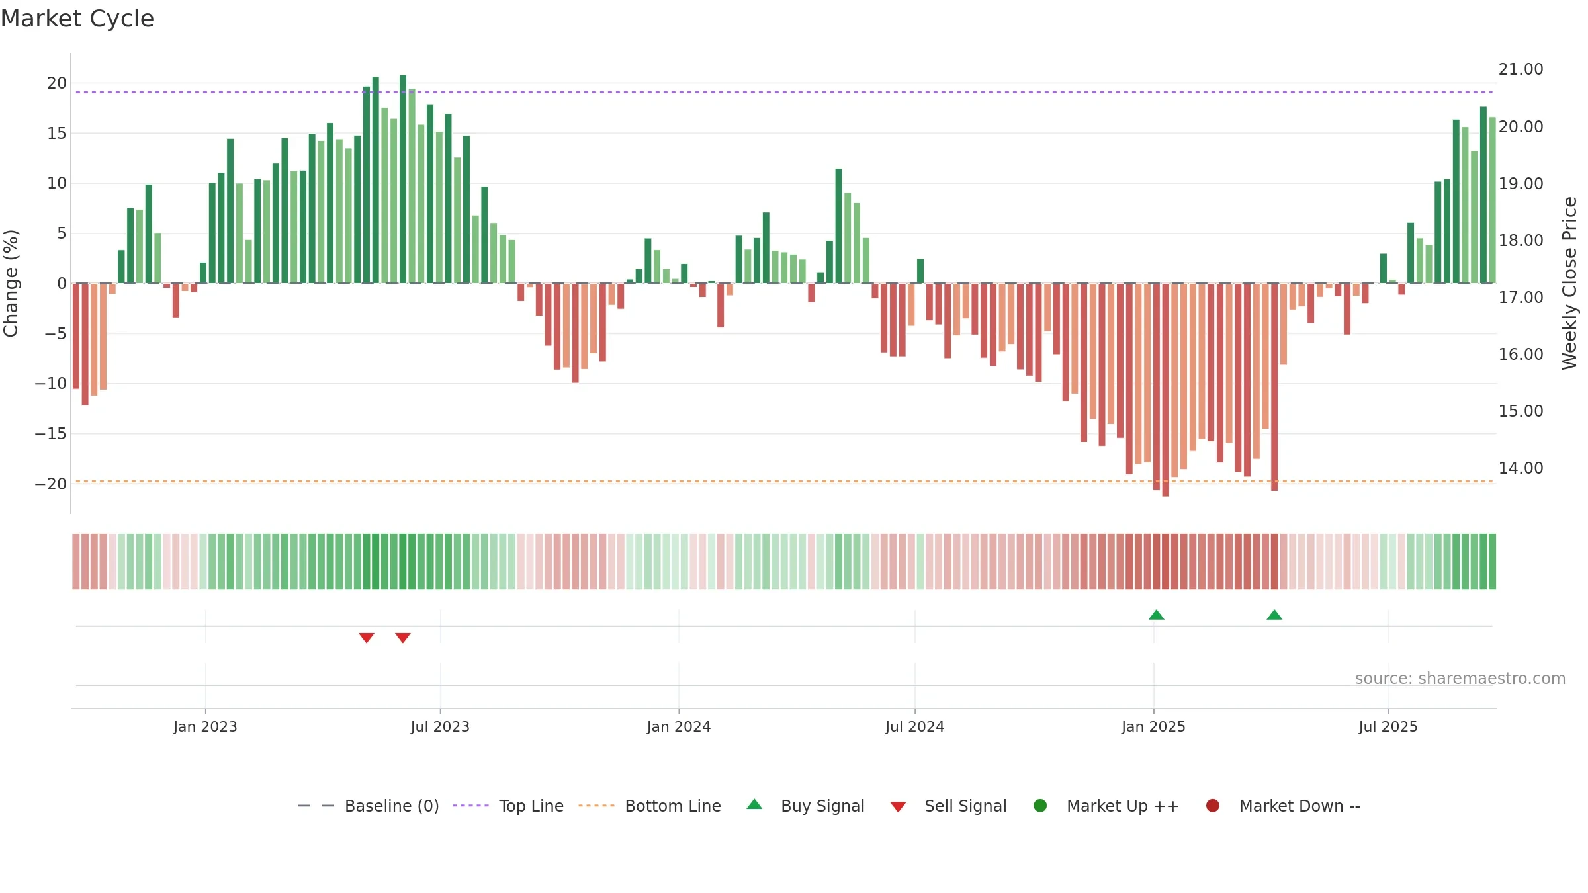Screen dimensions: 1588x893
Task: Click the orange dotted Bottom Line on the chart
Action: coord(784,482)
